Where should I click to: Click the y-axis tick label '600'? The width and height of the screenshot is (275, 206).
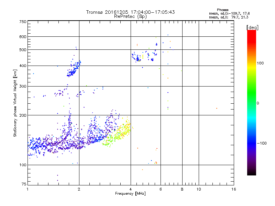(23, 37)
